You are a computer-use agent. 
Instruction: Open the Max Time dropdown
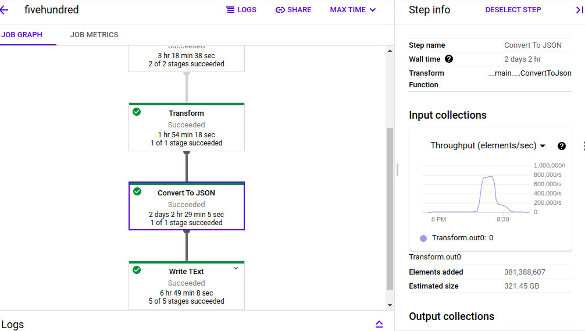click(x=353, y=10)
